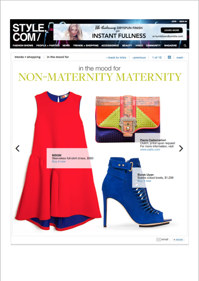Click back to intro link
Viewport: 199px width, 281px height.
[116, 57]
